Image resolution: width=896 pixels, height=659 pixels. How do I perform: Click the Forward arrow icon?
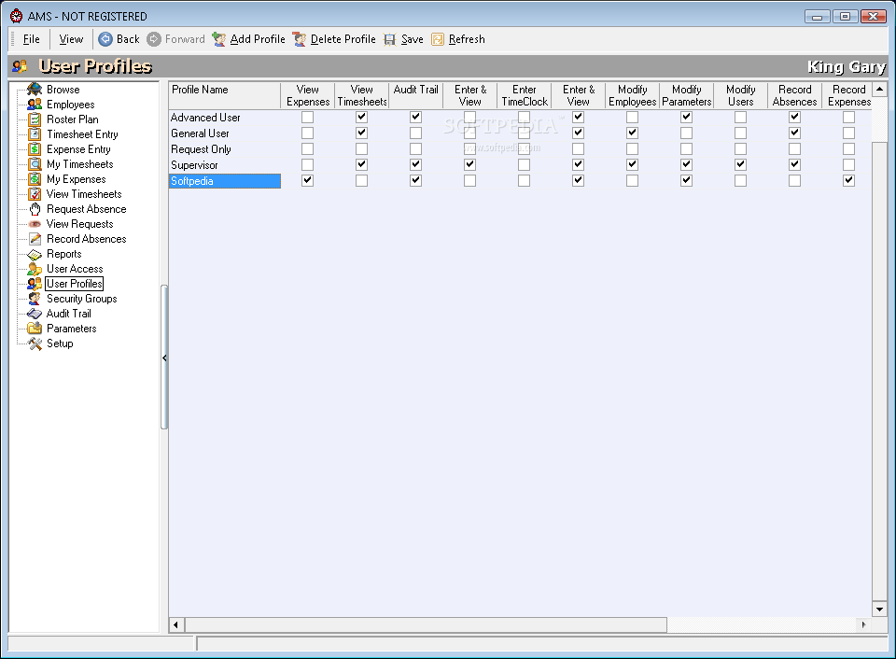[x=154, y=39]
